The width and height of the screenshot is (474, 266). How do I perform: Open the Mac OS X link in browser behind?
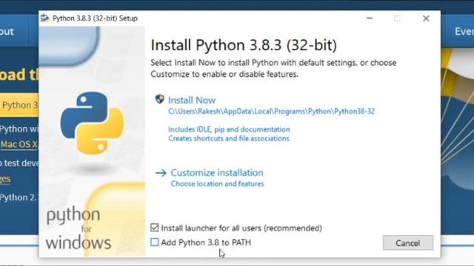(x=19, y=145)
